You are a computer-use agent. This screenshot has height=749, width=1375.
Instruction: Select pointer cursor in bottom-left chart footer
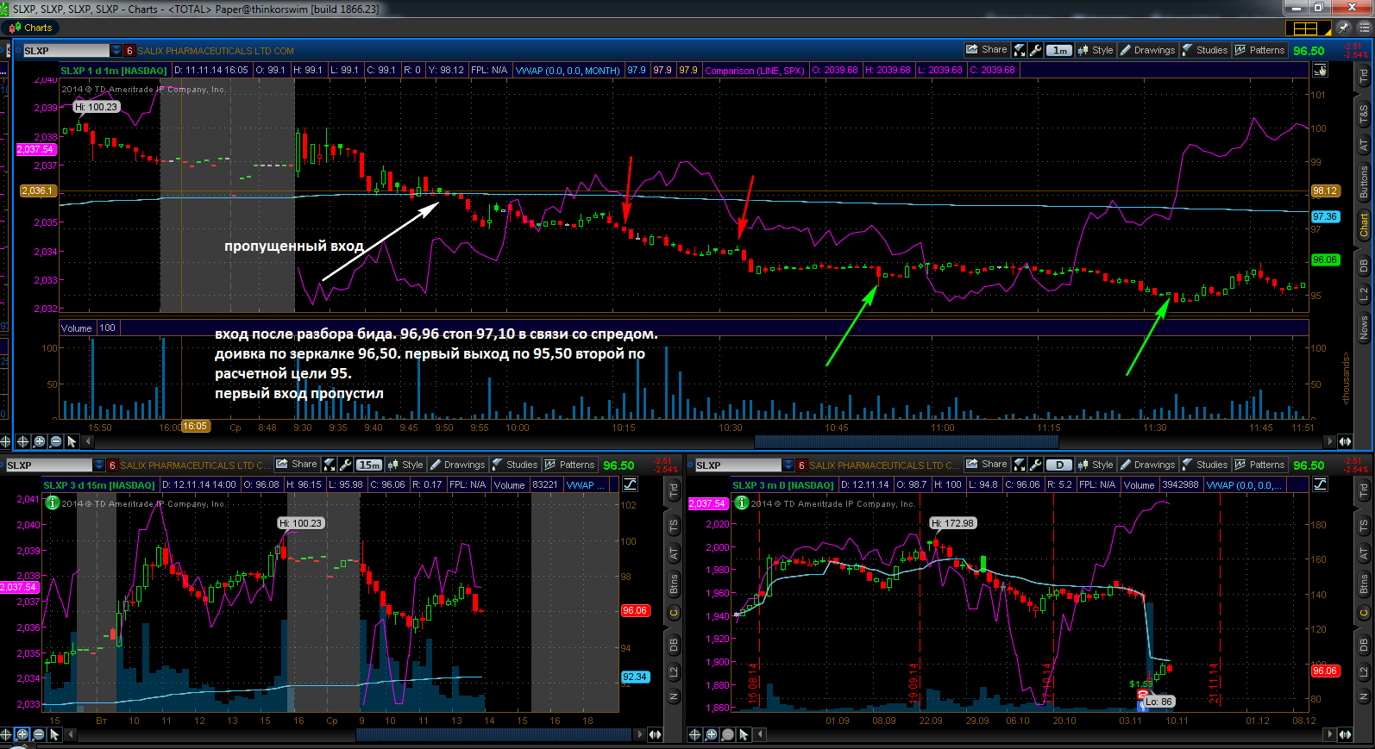pyautogui.click(x=55, y=734)
